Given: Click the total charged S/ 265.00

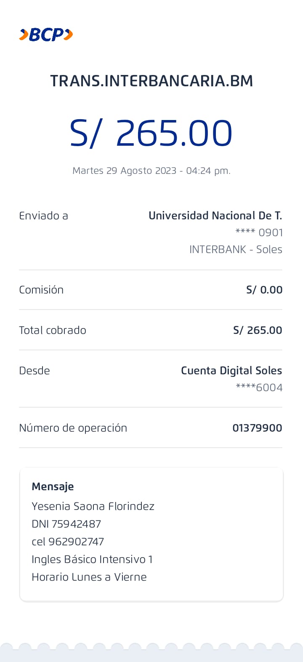Looking at the screenshot, I should pyautogui.click(x=258, y=330).
